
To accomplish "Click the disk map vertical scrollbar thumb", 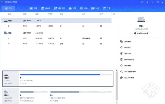I will [x=117, y=86].
